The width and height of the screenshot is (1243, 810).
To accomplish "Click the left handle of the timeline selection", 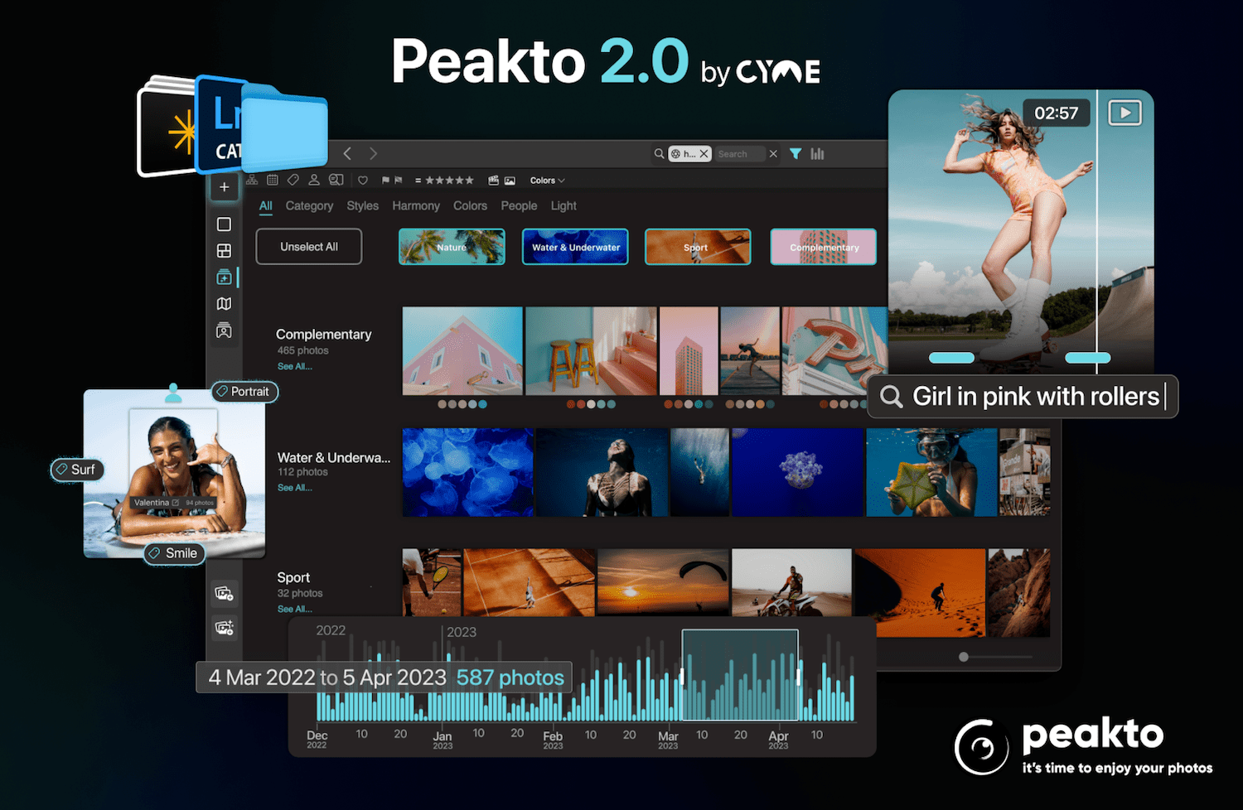I will point(682,677).
